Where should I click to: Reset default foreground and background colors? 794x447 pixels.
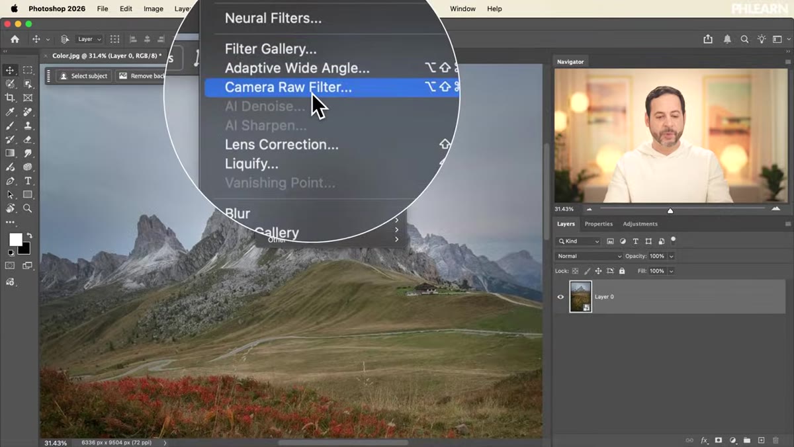(11, 253)
